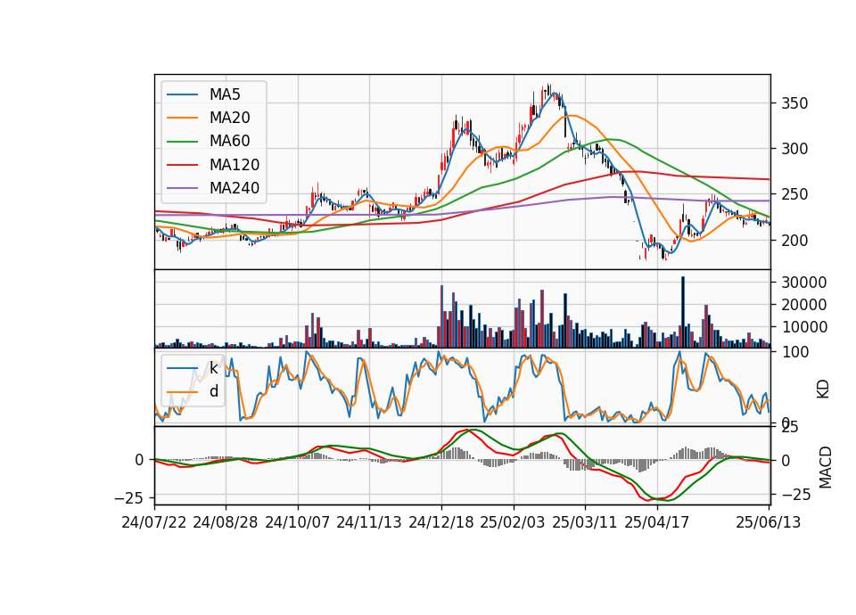Click the 24/07/22 date label

click(154, 522)
